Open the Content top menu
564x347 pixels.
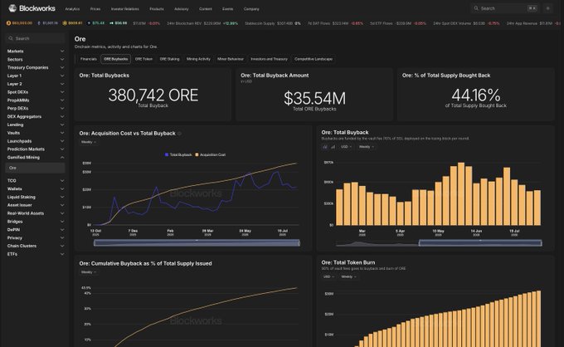tap(206, 8)
